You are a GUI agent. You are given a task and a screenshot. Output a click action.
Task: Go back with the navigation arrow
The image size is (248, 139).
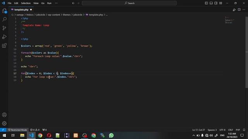pyautogui.click(x=73, y=3)
